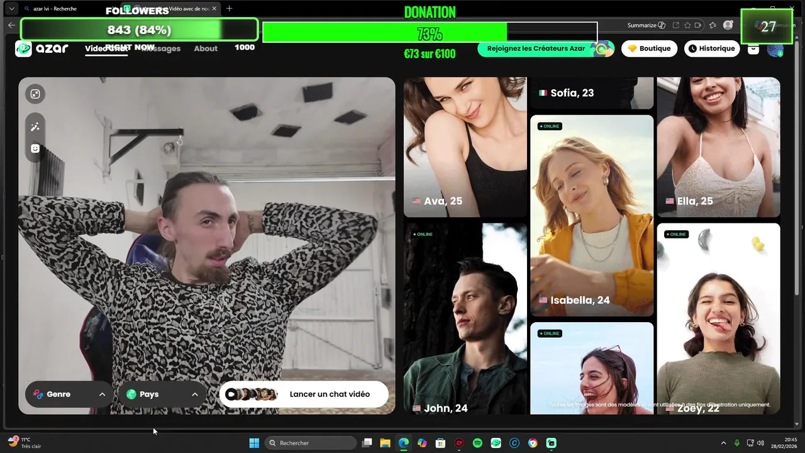Open the Windows Start menu
805x453 pixels.
254,443
